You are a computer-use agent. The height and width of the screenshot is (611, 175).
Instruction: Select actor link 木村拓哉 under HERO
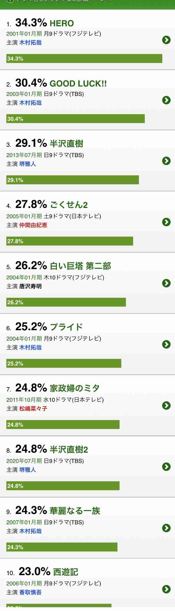pos(30,42)
